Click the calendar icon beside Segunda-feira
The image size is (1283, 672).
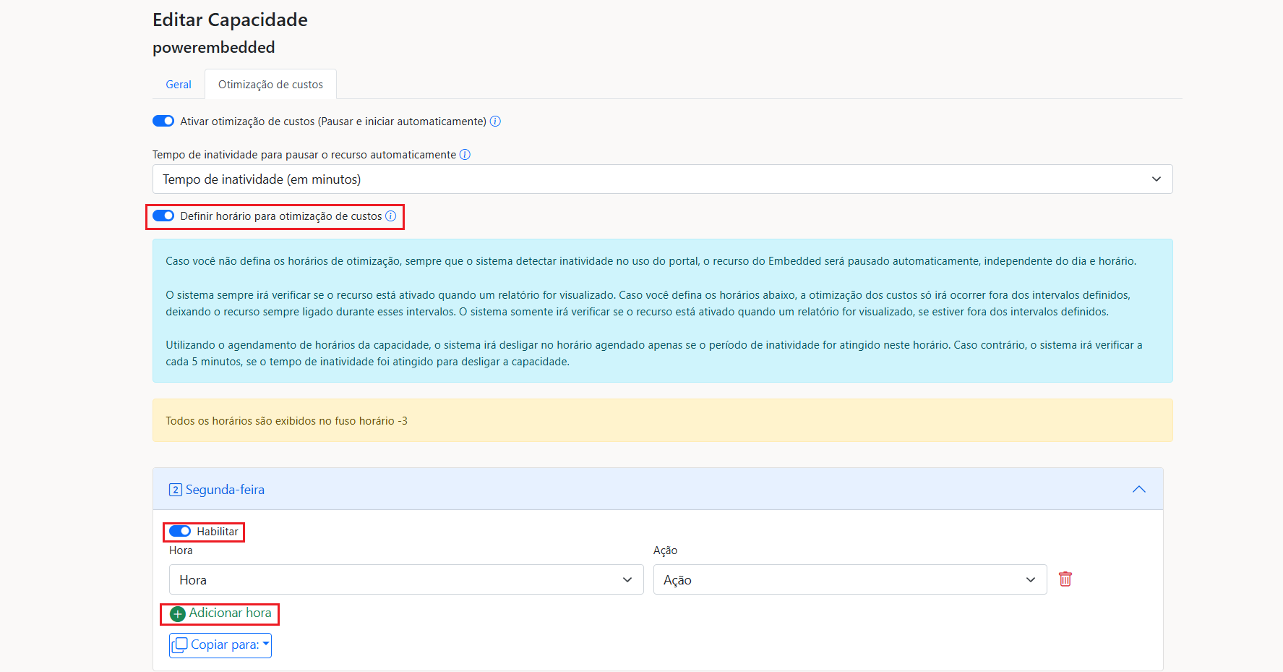[175, 490]
